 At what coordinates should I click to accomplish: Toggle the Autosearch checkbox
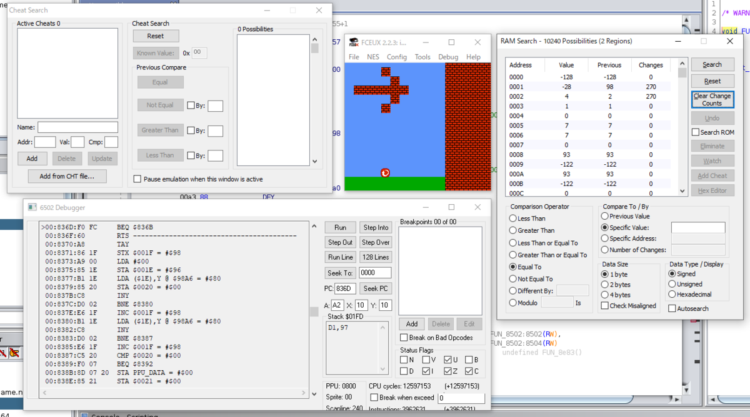click(x=672, y=308)
